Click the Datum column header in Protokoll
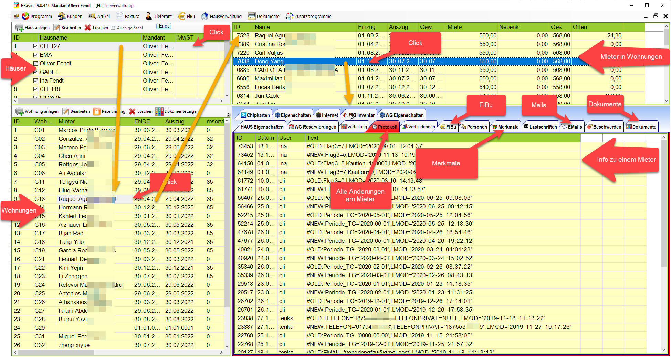 coord(266,138)
